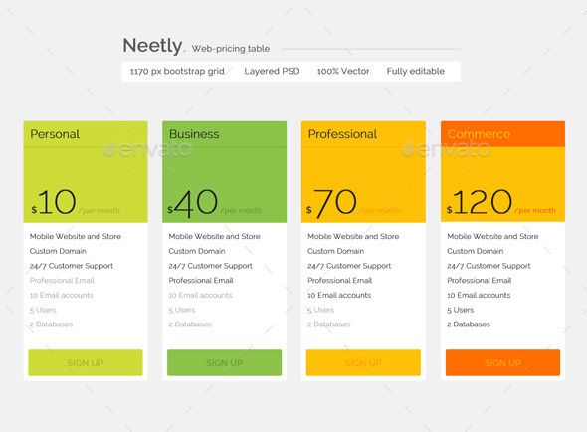This screenshot has width=587, height=432.
Task: Click greyed '5 Users' in Personal plan
Action: pyautogui.click(x=43, y=310)
